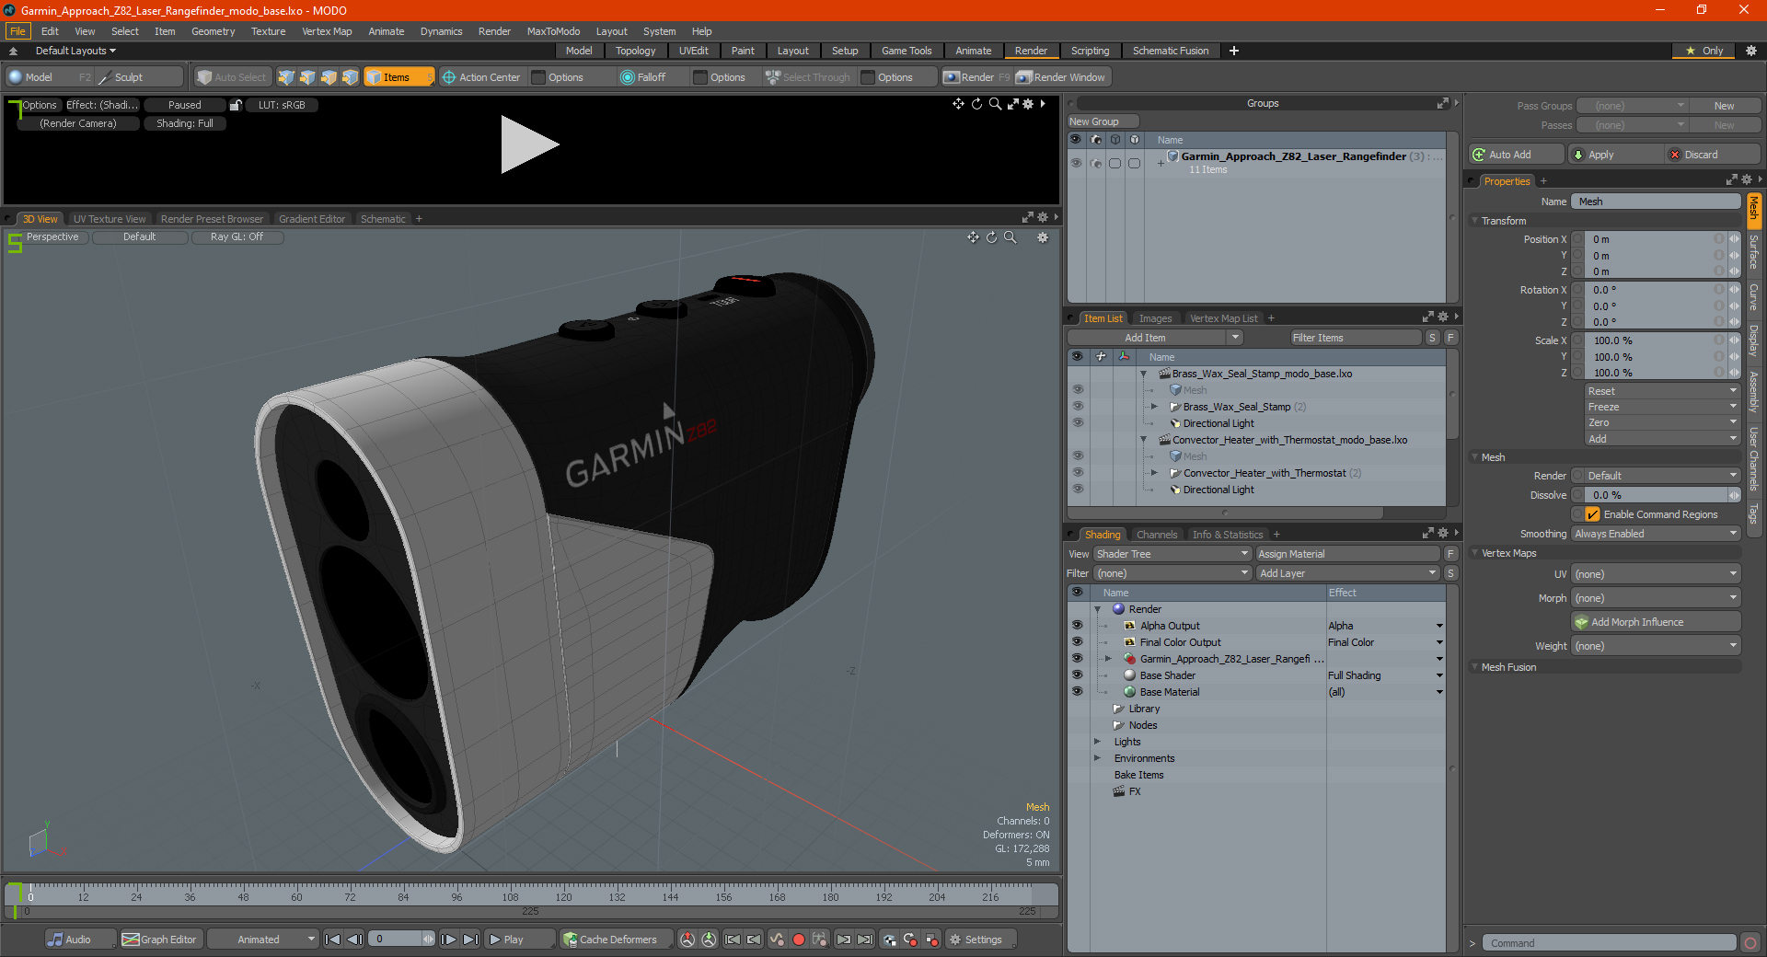Click the Render F9 button
Screen dimensions: 1767x957
(x=976, y=77)
